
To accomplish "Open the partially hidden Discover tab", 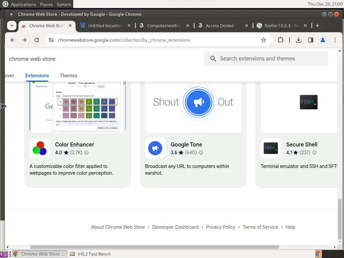I will 10,76.
